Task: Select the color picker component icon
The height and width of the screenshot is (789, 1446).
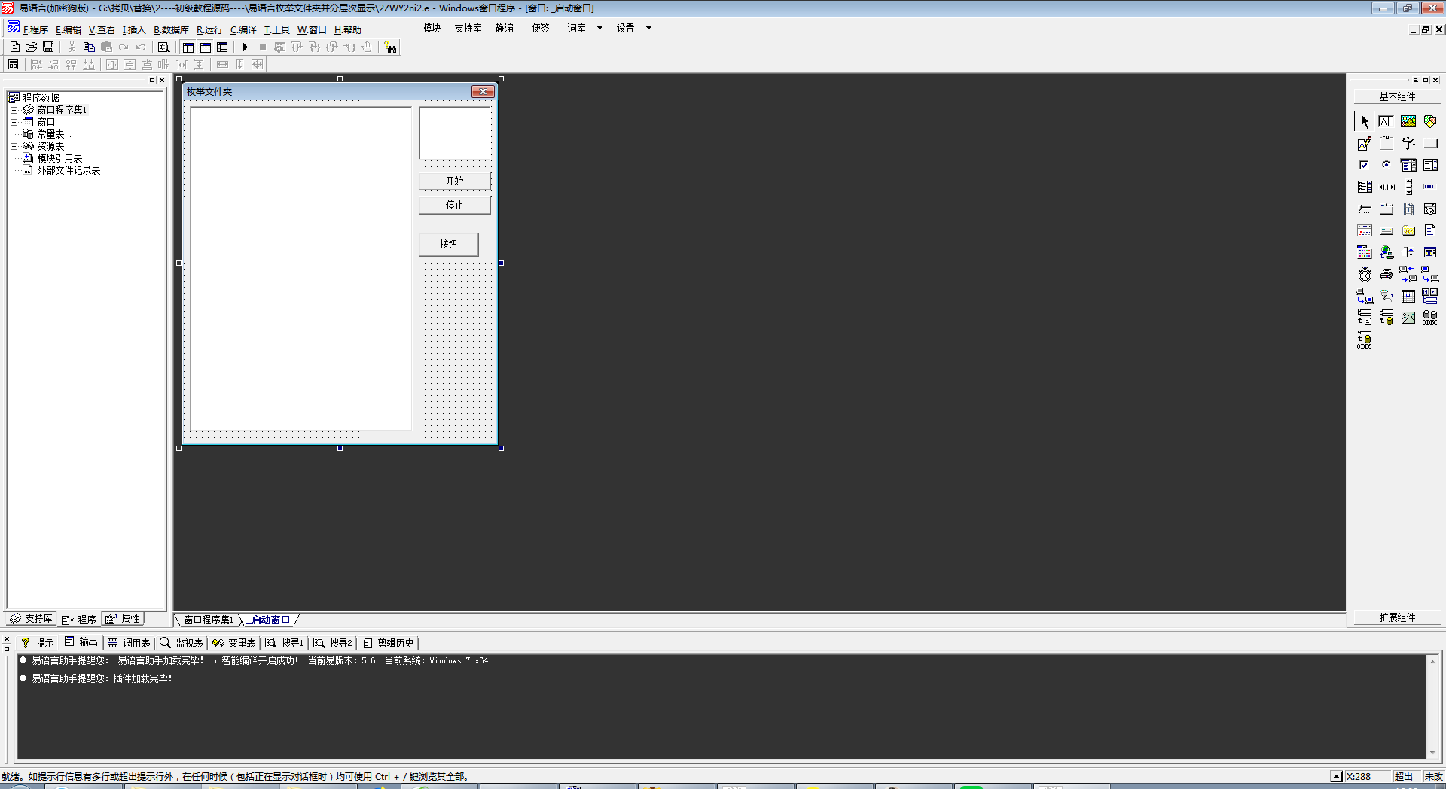Action: pos(1365,252)
